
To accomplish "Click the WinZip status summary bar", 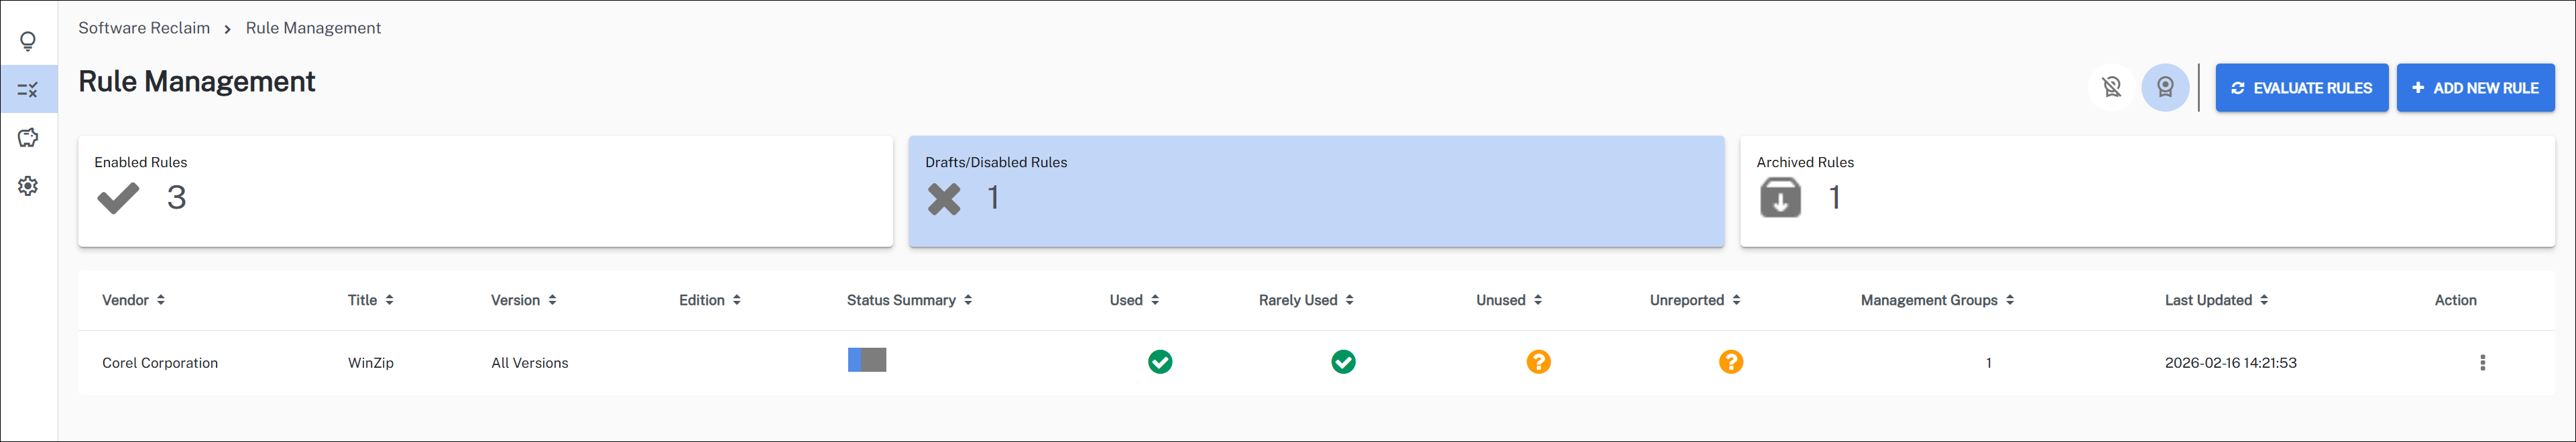I will [867, 360].
